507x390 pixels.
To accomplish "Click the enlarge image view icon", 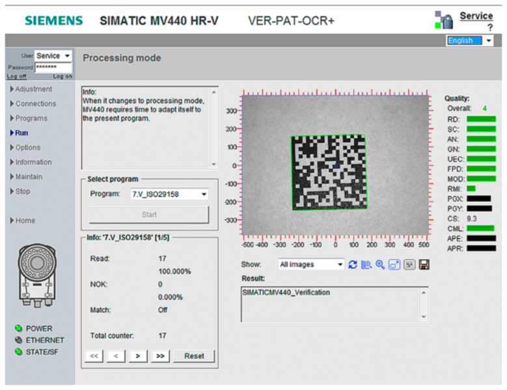I will point(394,265).
